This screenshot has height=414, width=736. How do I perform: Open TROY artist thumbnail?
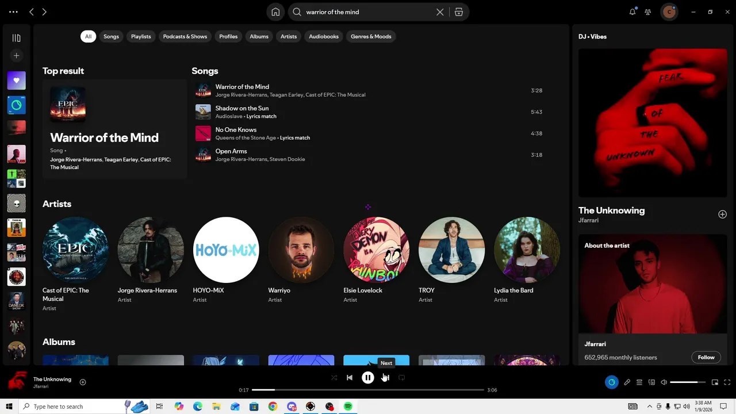452,250
